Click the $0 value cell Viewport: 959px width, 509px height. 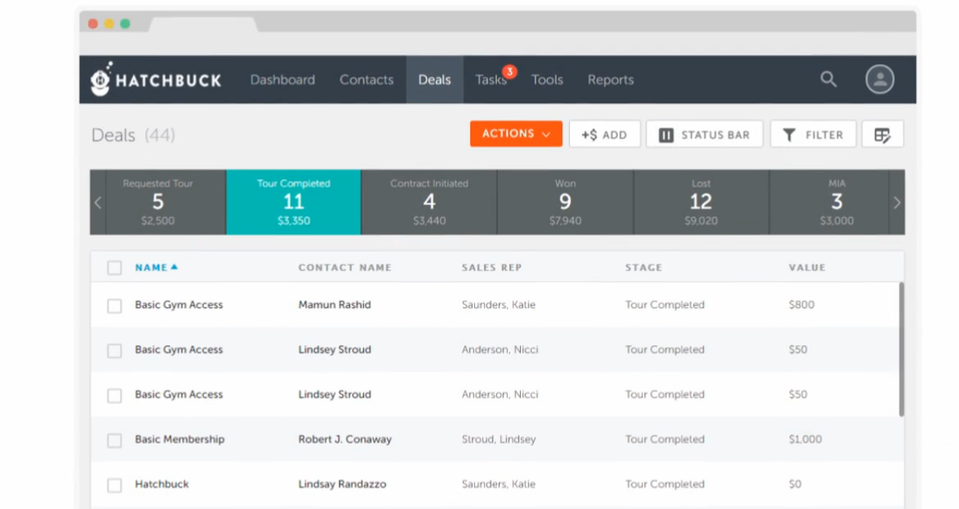[x=795, y=485]
